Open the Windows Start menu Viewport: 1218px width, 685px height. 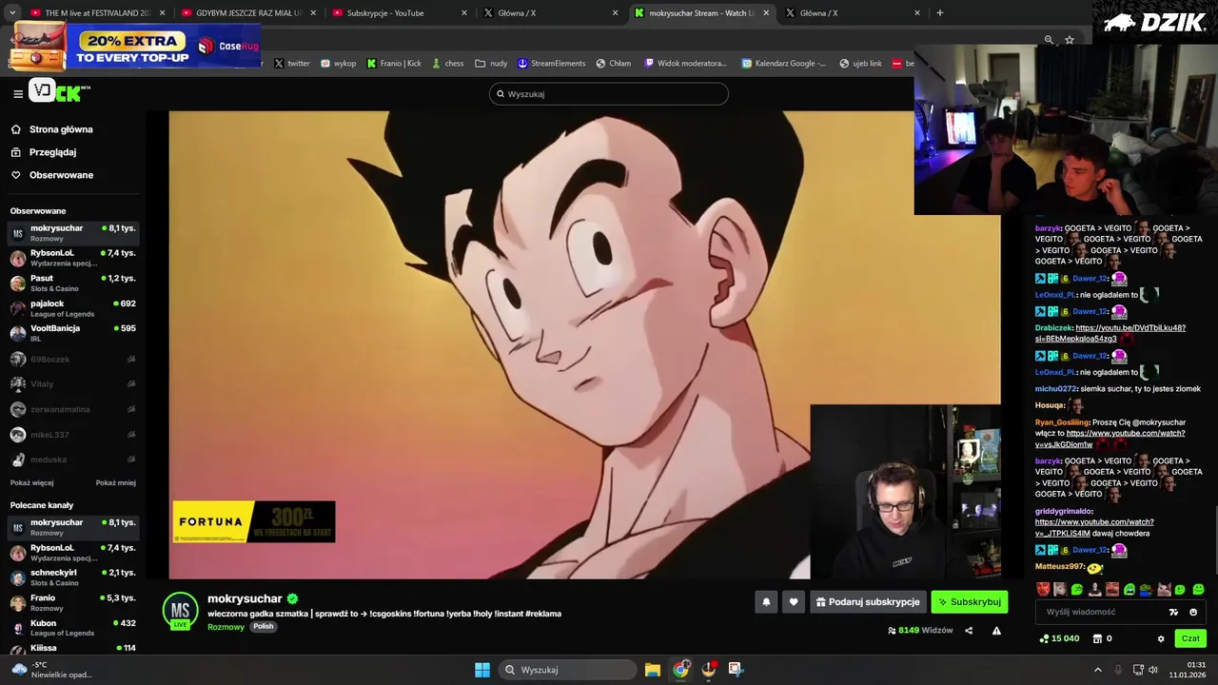click(482, 670)
